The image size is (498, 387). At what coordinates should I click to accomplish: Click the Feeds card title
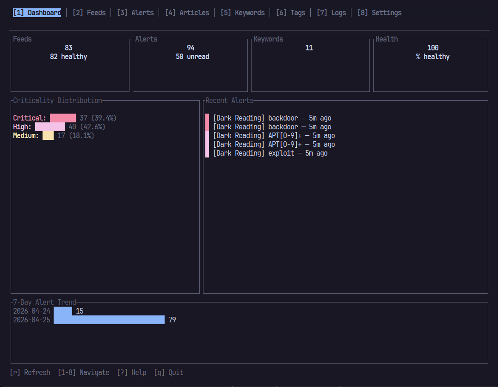[22, 39]
